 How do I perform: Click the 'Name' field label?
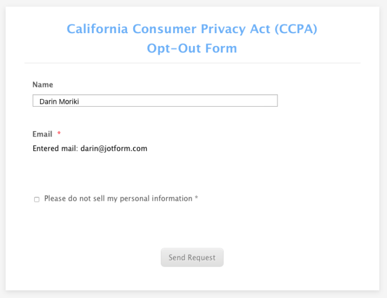(x=43, y=85)
